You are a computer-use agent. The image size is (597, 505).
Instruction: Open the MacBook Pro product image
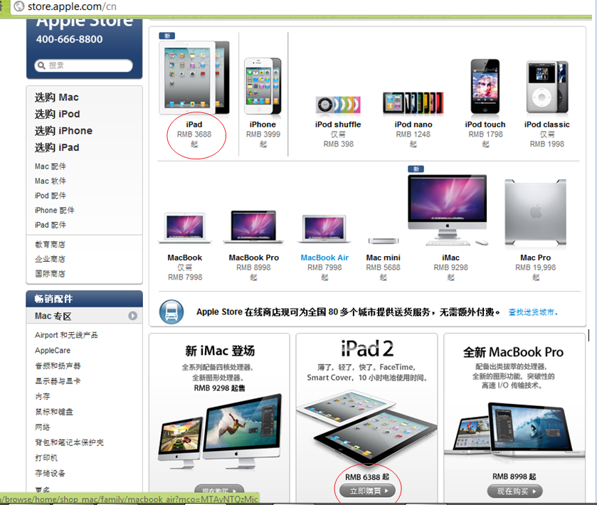pyautogui.click(x=253, y=226)
